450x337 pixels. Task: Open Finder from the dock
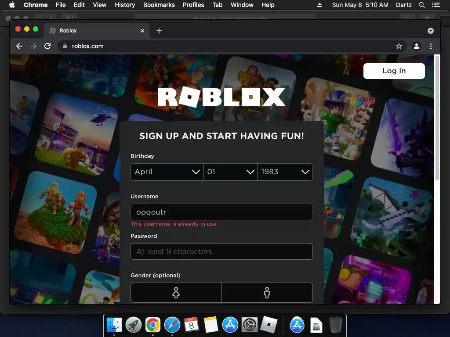coord(114,325)
